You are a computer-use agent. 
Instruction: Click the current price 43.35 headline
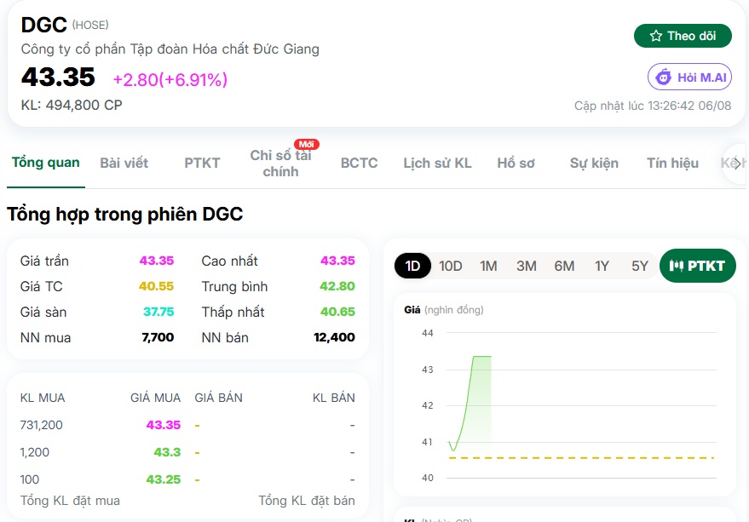[58, 77]
